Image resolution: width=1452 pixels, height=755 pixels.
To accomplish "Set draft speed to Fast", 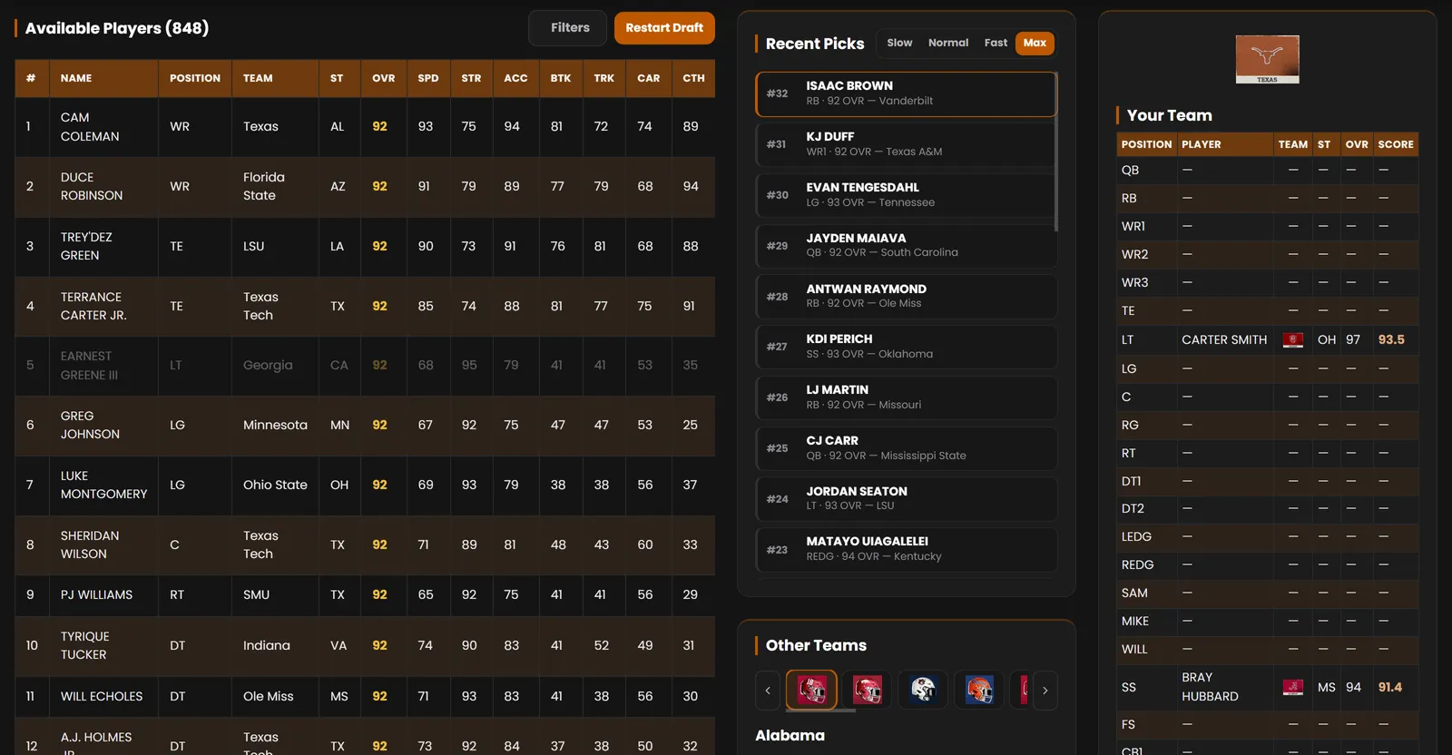I will point(996,43).
